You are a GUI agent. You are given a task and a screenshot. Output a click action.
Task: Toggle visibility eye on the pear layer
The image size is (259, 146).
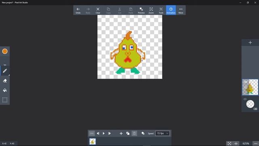(x=246, y=82)
